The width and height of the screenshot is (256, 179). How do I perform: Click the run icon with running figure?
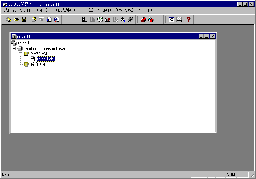[131, 20]
